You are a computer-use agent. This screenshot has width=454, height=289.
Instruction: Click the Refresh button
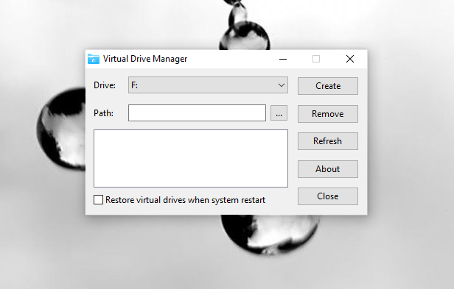(328, 141)
